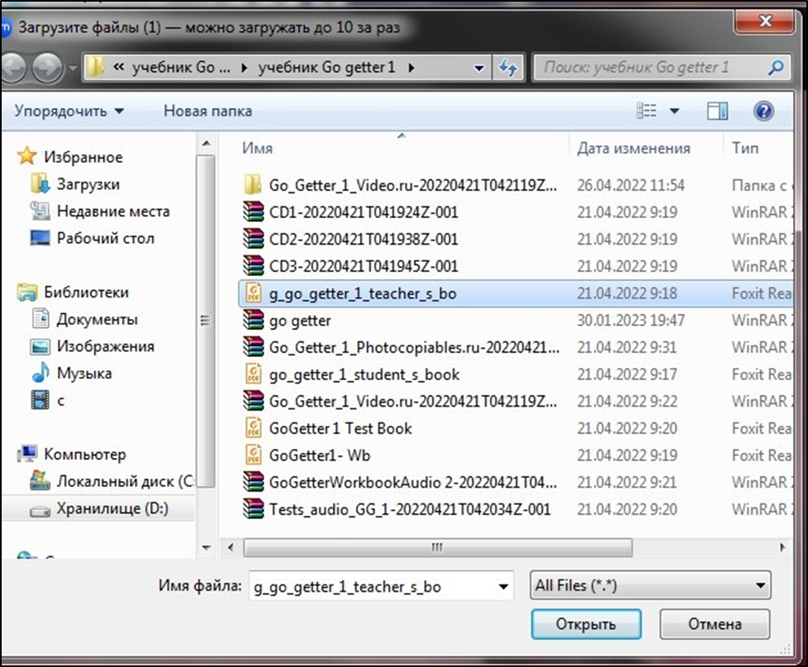This screenshot has height=667, width=808.
Task: Click navigation pane vertical scrollbar thumb
Action: tap(205, 320)
